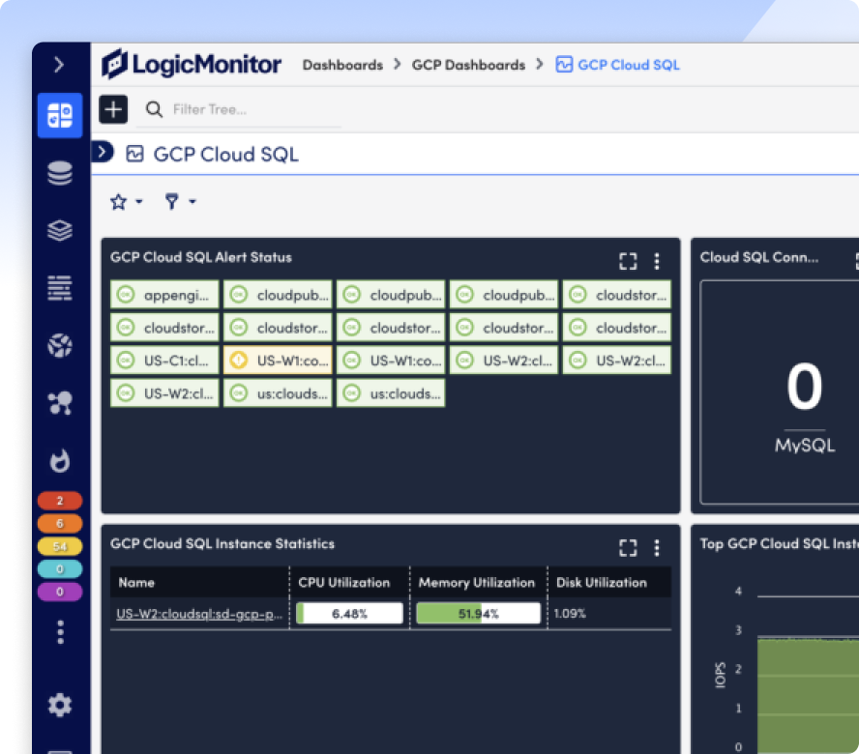Click the appengi... status tile
Viewport: 859px width, 754px height.
point(164,295)
